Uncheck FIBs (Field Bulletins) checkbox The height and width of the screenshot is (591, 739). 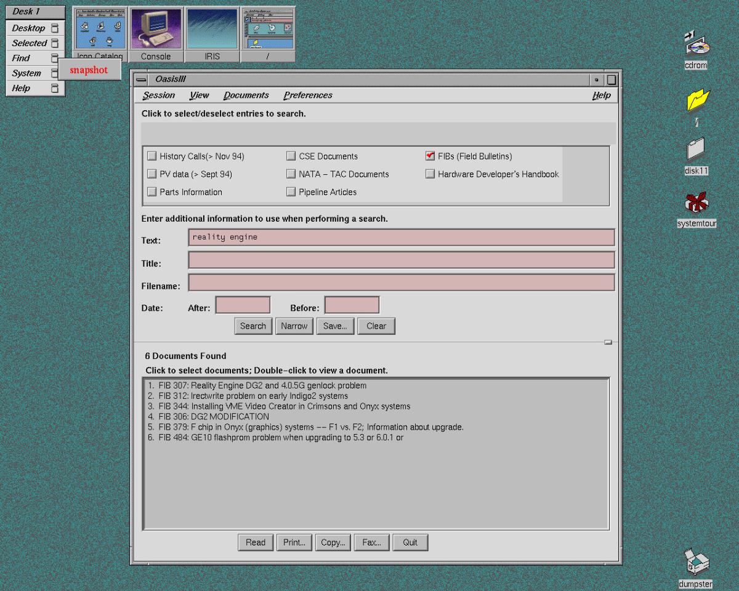430,156
